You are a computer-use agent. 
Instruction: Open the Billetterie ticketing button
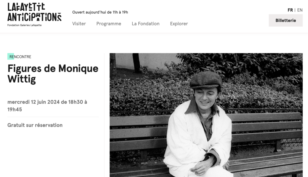click(286, 20)
